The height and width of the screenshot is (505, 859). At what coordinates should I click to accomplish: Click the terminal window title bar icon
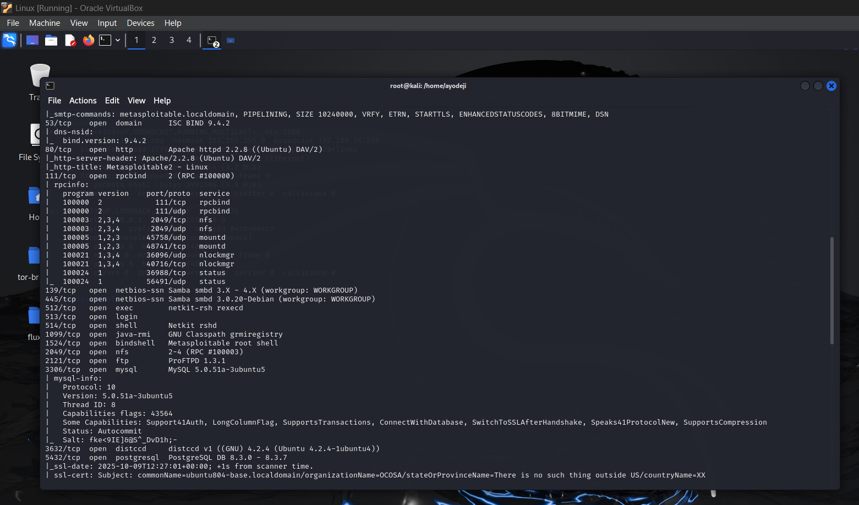(x=50, y=86)
